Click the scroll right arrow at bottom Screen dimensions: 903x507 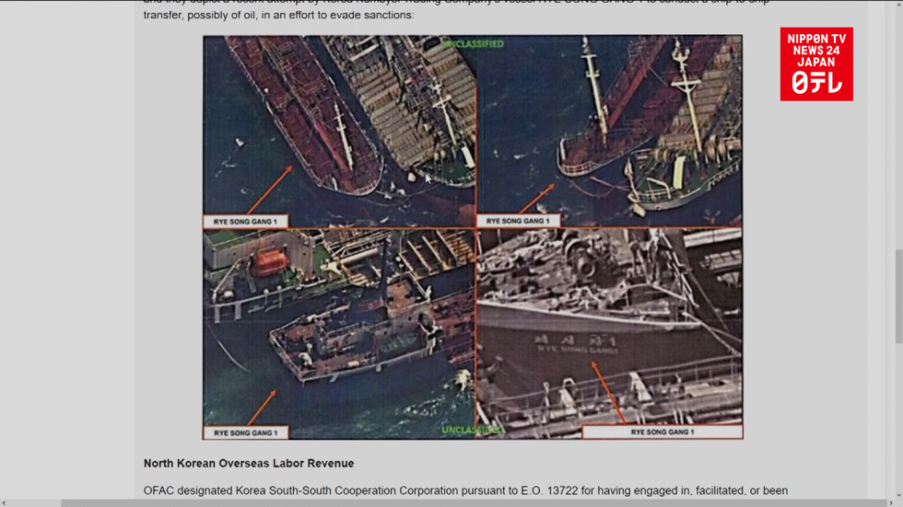[x=891, y=503]
